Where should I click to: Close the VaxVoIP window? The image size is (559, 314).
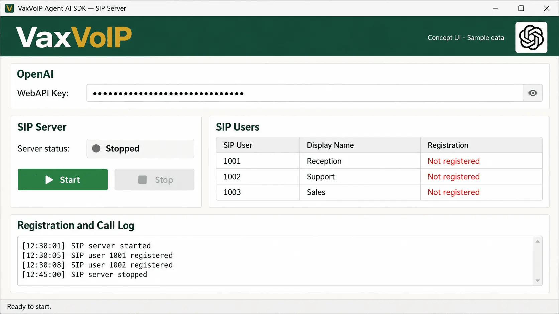[547, 8]
